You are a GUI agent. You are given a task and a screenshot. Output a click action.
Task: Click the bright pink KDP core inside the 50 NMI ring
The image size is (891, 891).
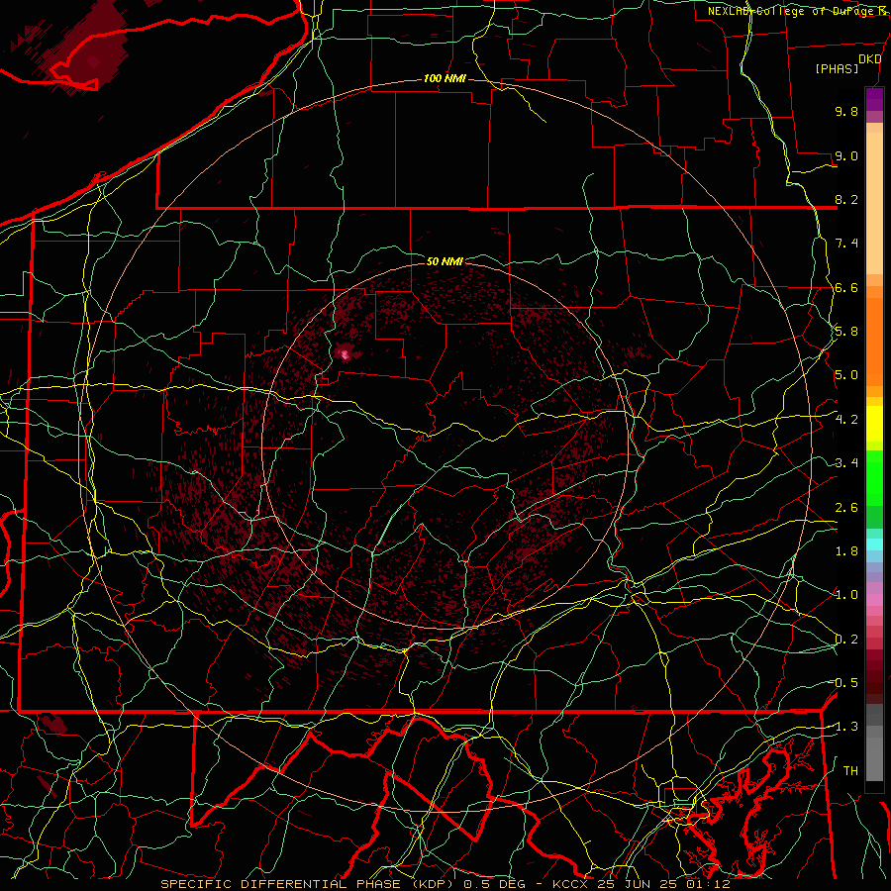pyautogui.click(x=345, y=355)
